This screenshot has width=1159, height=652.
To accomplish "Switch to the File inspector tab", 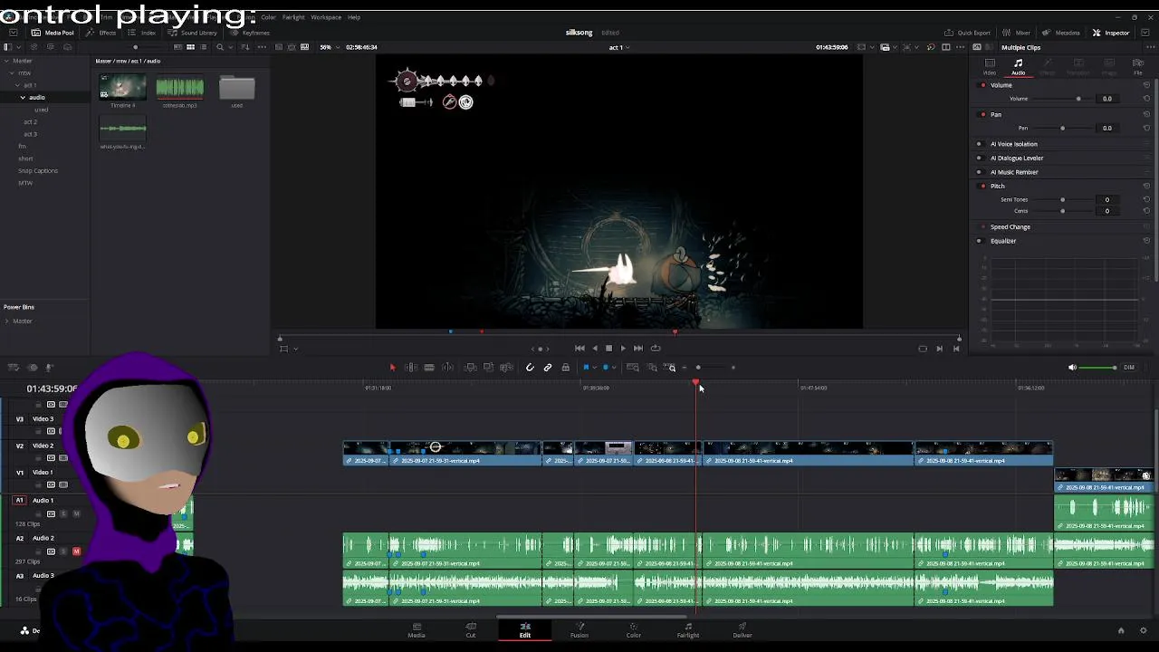I will pyautogui.click(x=1138, y=67).
